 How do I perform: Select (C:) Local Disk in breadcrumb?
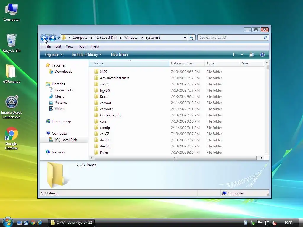[106, 38]
